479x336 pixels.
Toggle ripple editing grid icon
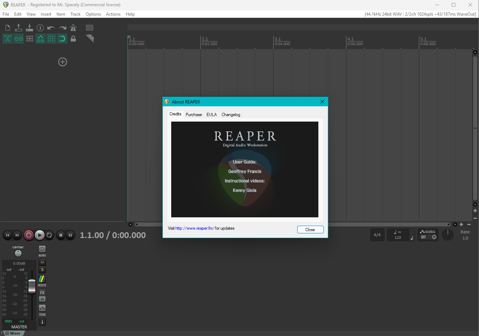click(x=30, y=39)
